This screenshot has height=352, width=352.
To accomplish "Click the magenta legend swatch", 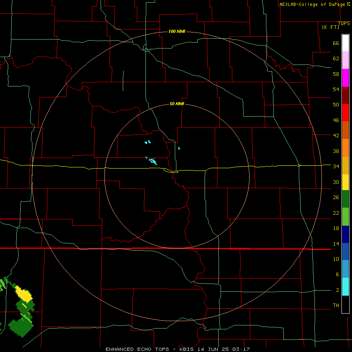I will point(345,78).
